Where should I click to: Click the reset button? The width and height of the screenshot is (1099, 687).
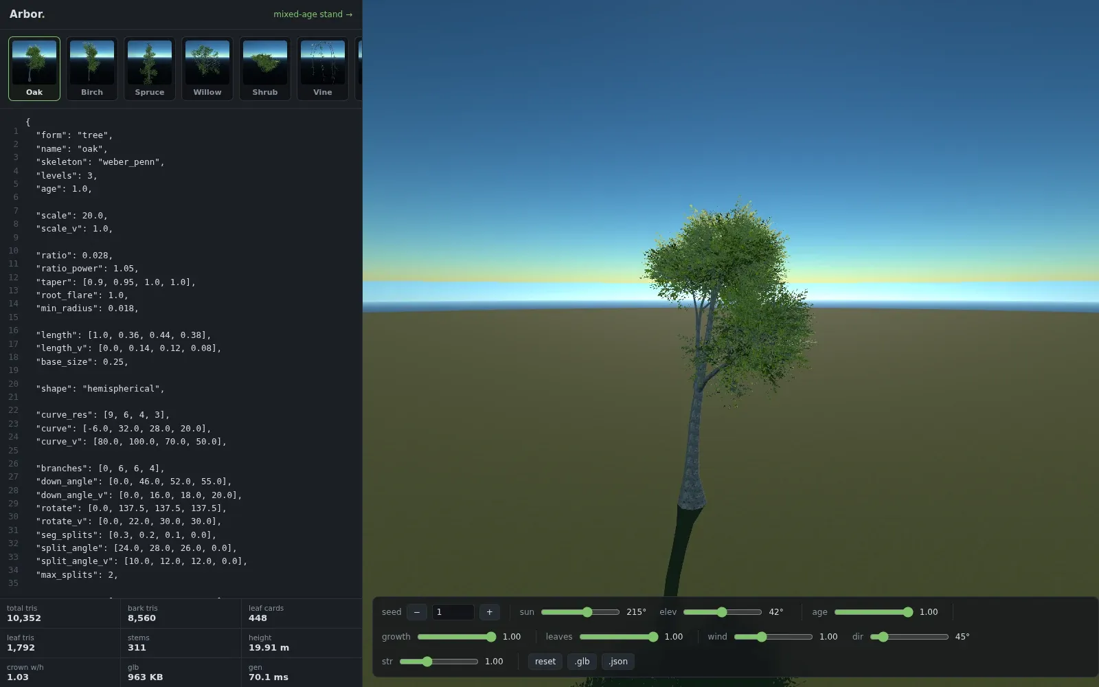point(545,662)
